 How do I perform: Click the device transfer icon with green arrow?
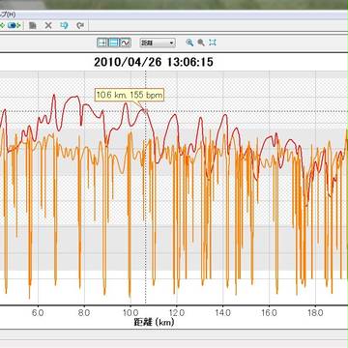point(14,25)
